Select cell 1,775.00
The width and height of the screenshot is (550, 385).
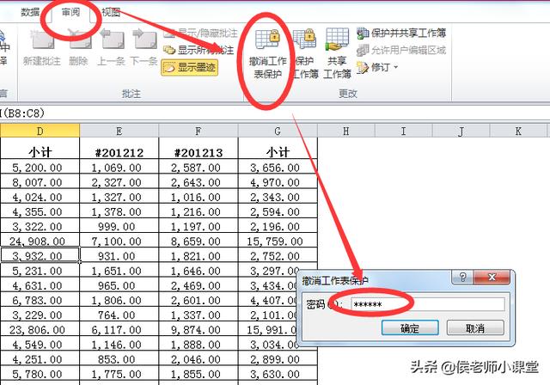119,374
